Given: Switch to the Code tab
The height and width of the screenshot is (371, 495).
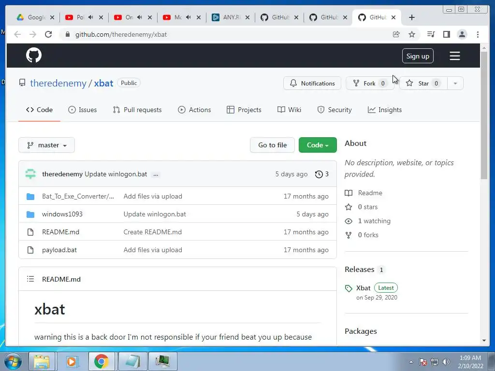Looking at the screenshot, I should [x=40, y=110].
